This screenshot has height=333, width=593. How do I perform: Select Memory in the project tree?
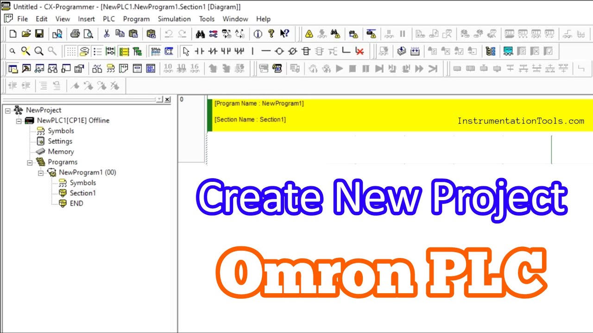(61, 152)
